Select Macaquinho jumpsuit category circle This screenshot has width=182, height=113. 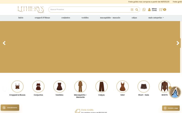point(80,86)
